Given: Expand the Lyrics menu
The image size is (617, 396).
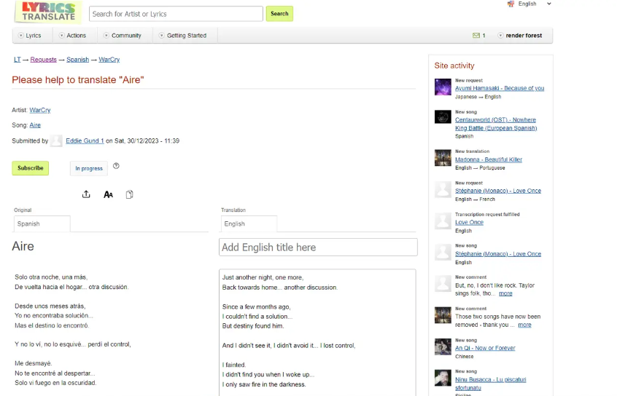Looking at the screenshot, I should [30, 36].
